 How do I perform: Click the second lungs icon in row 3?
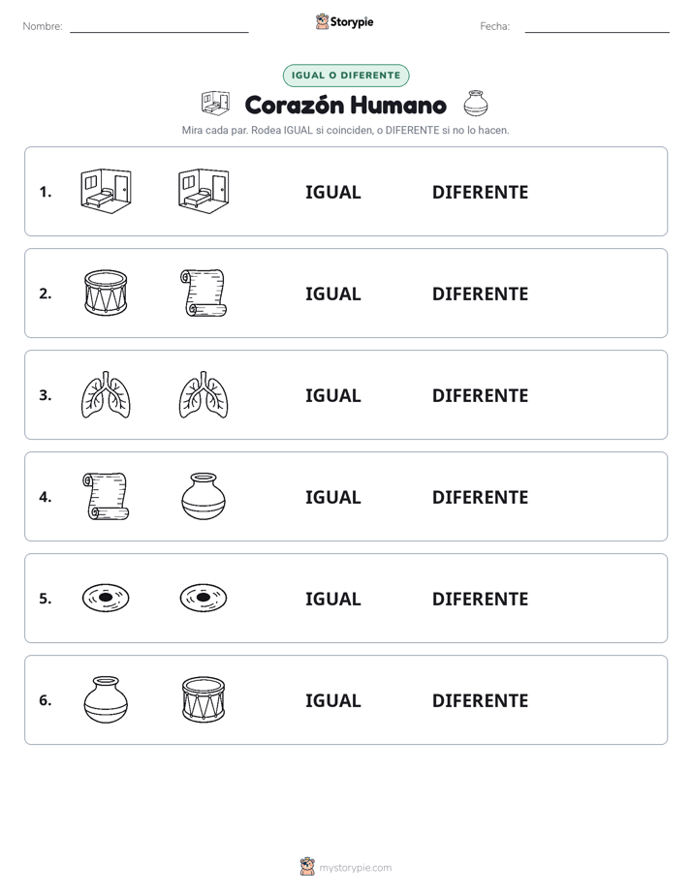pos(204,394)
